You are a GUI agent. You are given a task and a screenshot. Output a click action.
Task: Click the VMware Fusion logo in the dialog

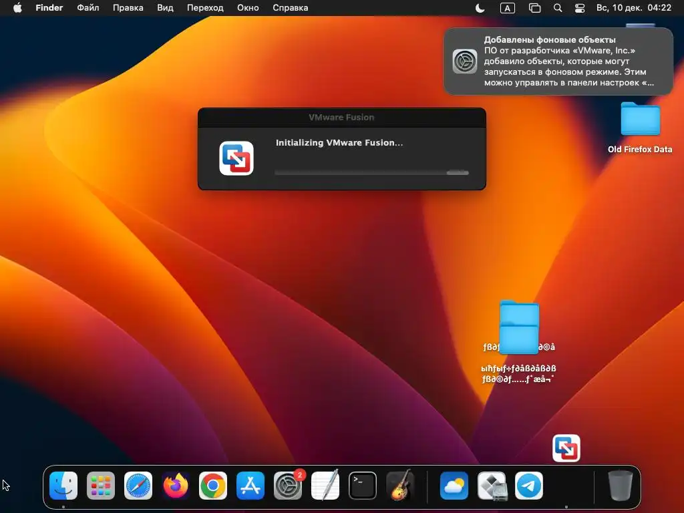point(236,158)
